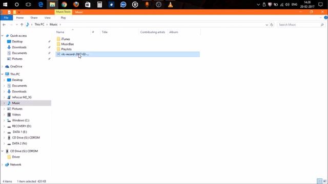The height and width of the screenshot is (184, 328).
Task: Click the volume icon in the system tray
Action: pos(288,5)
